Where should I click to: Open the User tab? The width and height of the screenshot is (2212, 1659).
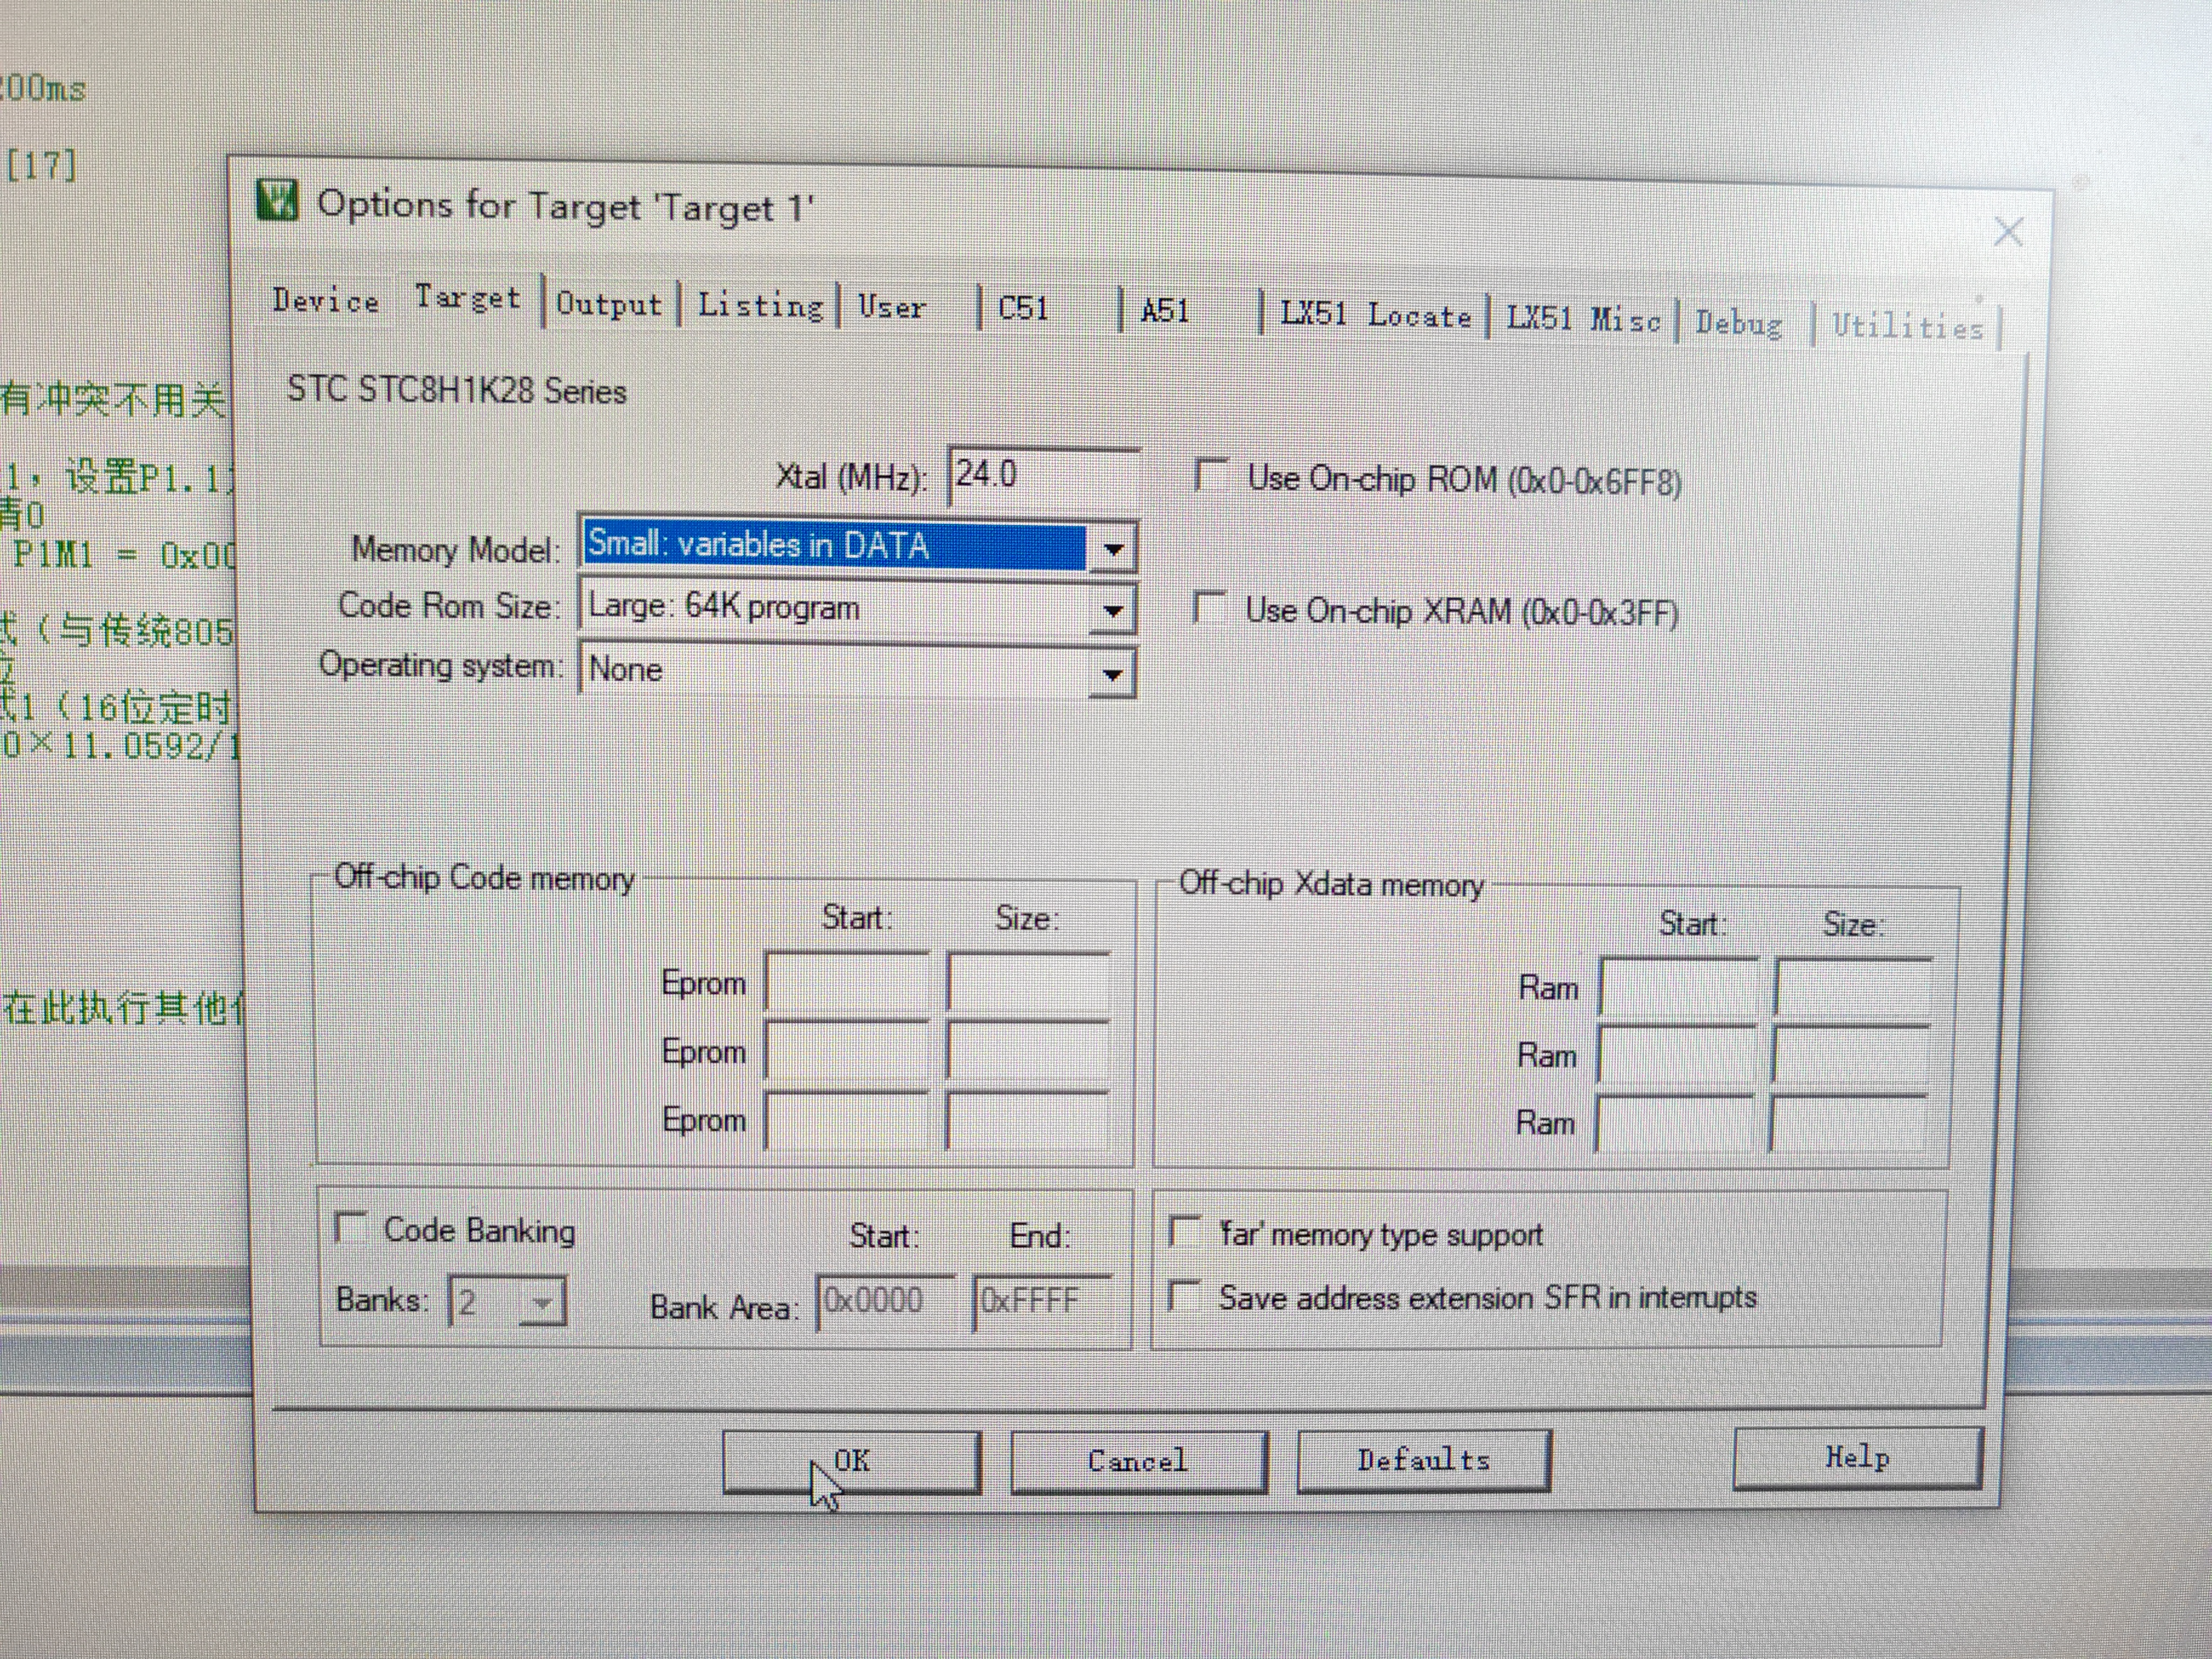point(892,307)
